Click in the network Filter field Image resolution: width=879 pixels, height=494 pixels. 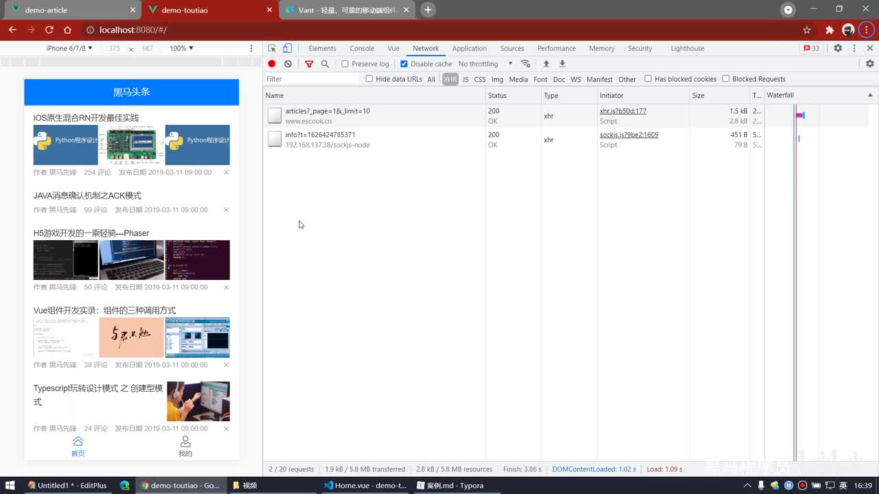312,79
